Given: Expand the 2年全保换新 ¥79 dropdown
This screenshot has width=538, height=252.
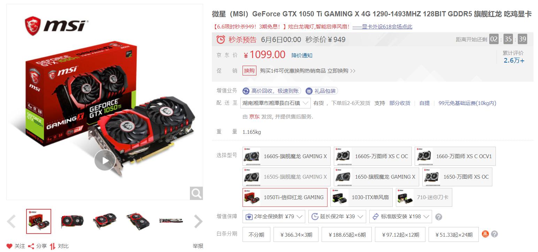Looking at the screenshot, I should (x=274, y=217).
